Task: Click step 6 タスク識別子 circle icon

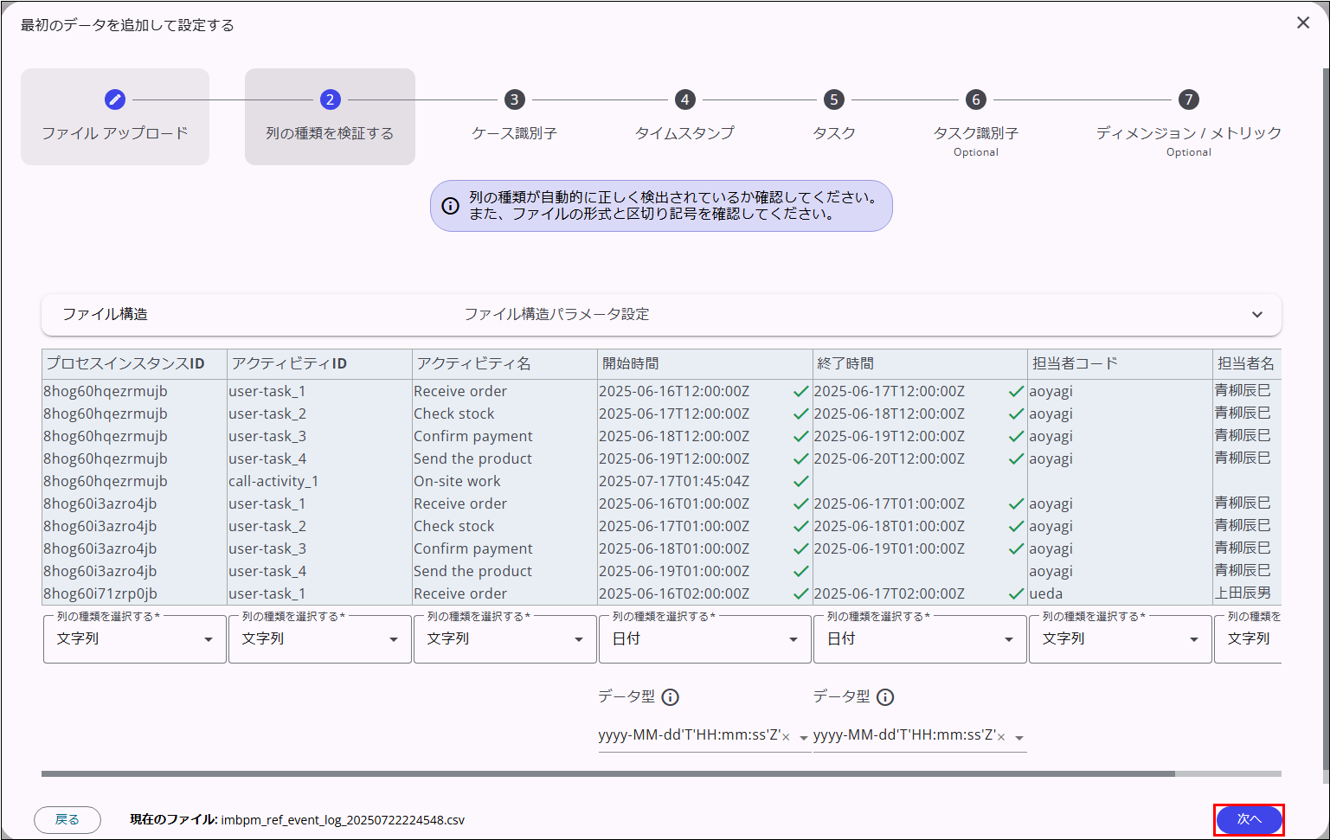Action: coord(975,99)
